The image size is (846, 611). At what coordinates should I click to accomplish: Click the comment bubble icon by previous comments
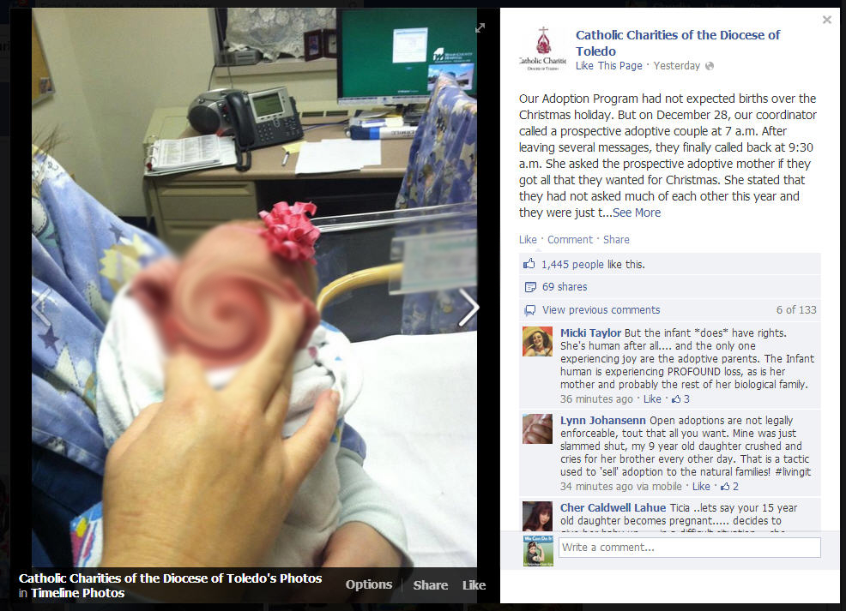pos(530,310)
